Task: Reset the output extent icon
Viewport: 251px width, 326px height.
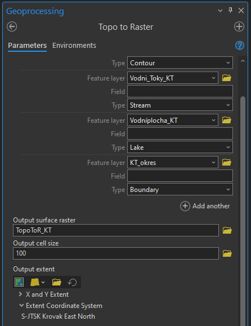Action: click(72, 282)
